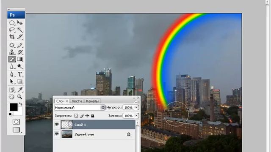Click the Заливка 100% value field

coord(129,116)
